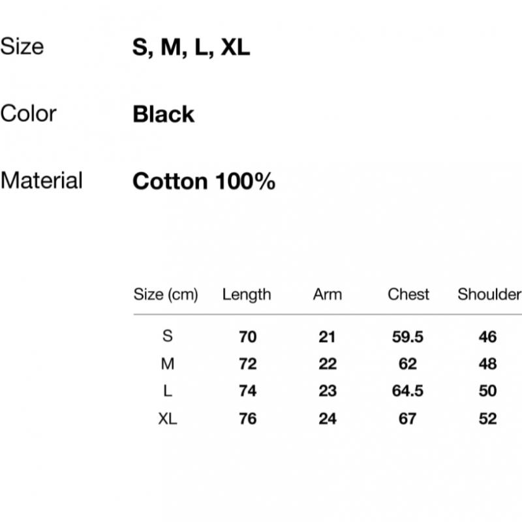
Task: Click the "Shoulder" column header
Action: point(489,294)
